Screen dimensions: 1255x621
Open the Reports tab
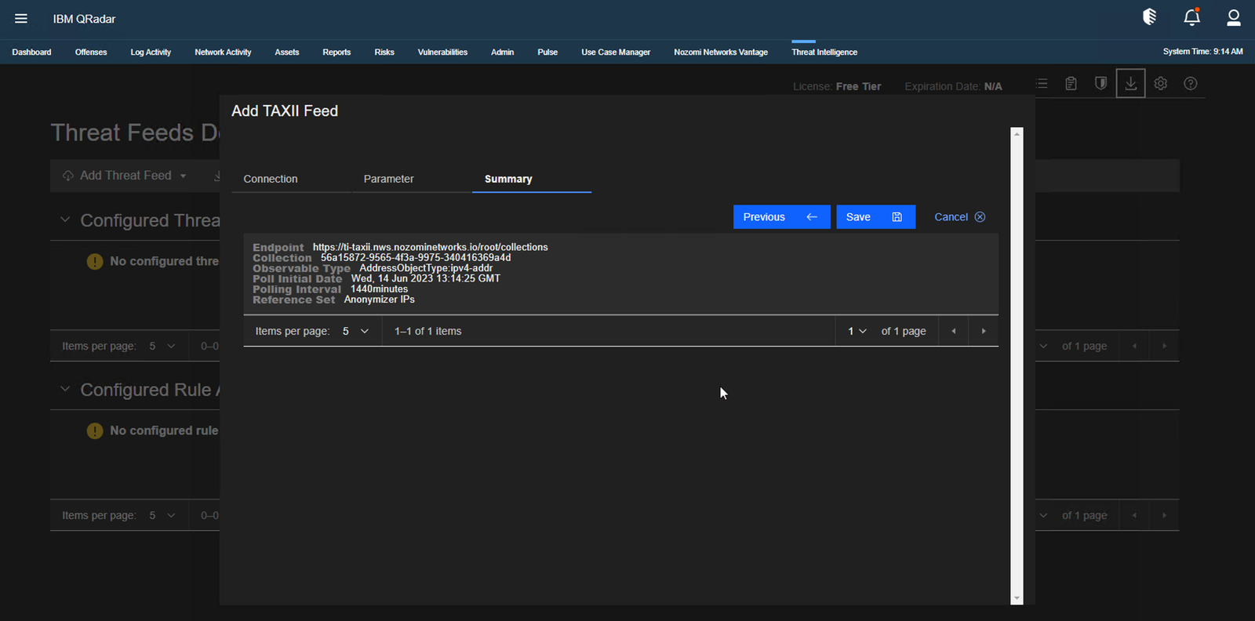click(x=336, y=52)
